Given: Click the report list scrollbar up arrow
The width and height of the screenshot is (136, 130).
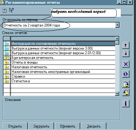Looking at the screenshot, I should point(117,39).
